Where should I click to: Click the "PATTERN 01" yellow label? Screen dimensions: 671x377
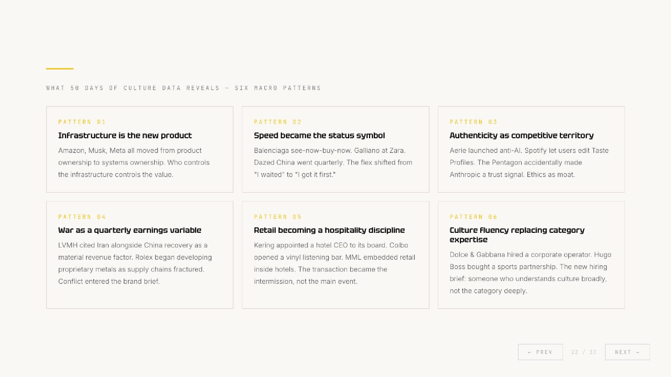[x=82, y=122]
